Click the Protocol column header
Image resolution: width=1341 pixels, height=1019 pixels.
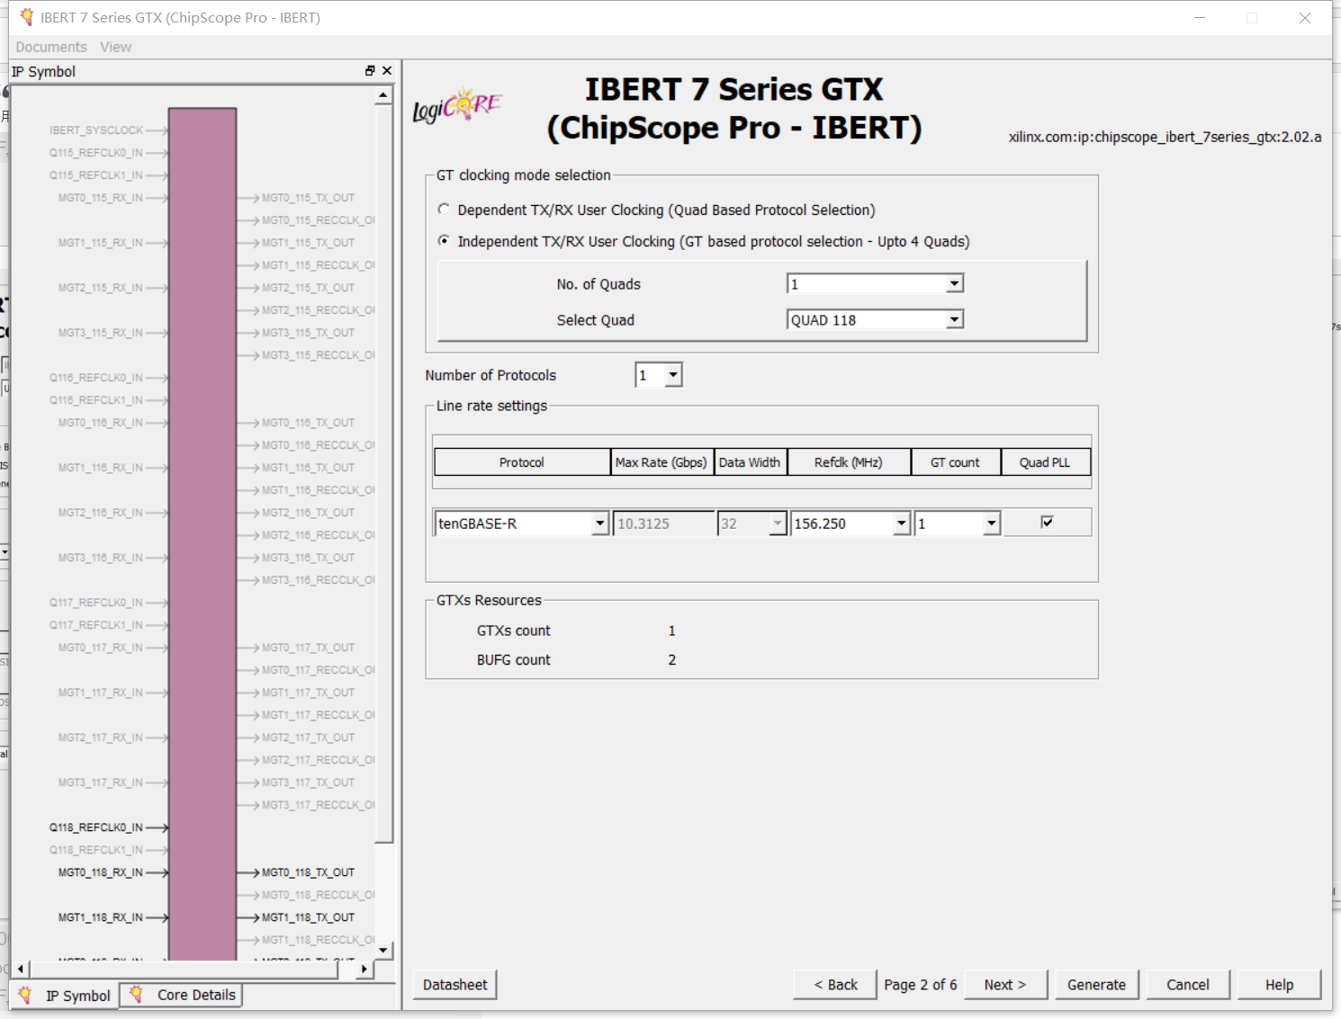click(x=522, y=462)
